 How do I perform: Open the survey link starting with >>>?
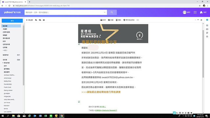(x=101, y=92)
